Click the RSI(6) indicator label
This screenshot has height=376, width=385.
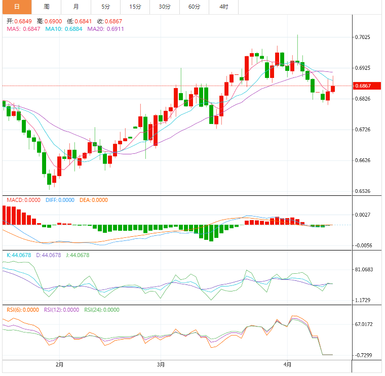22,310
